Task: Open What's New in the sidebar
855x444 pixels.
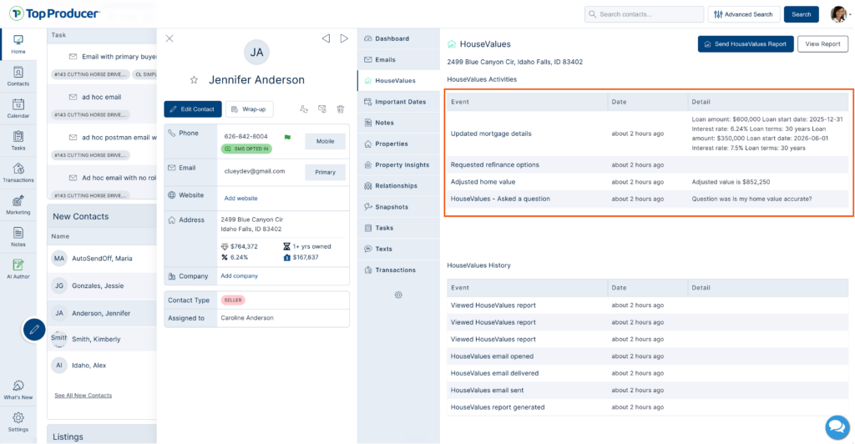Action: click(x=18, y=390)
